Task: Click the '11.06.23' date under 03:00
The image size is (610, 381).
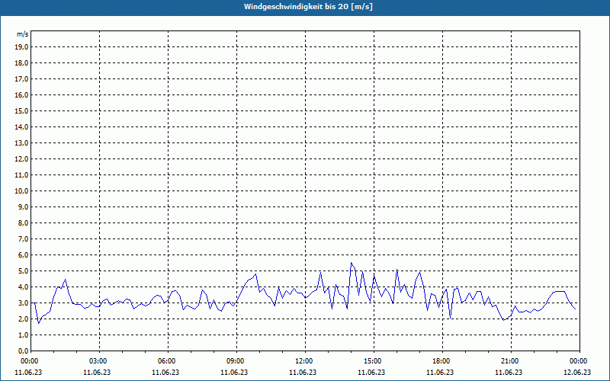Action: (x=97, y=373)
